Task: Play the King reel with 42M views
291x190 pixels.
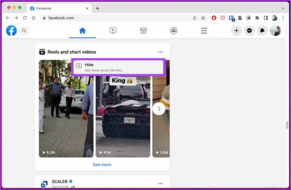Action: pos(123,117)
